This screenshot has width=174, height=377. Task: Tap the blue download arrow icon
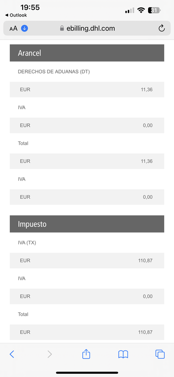pos(24,28)
